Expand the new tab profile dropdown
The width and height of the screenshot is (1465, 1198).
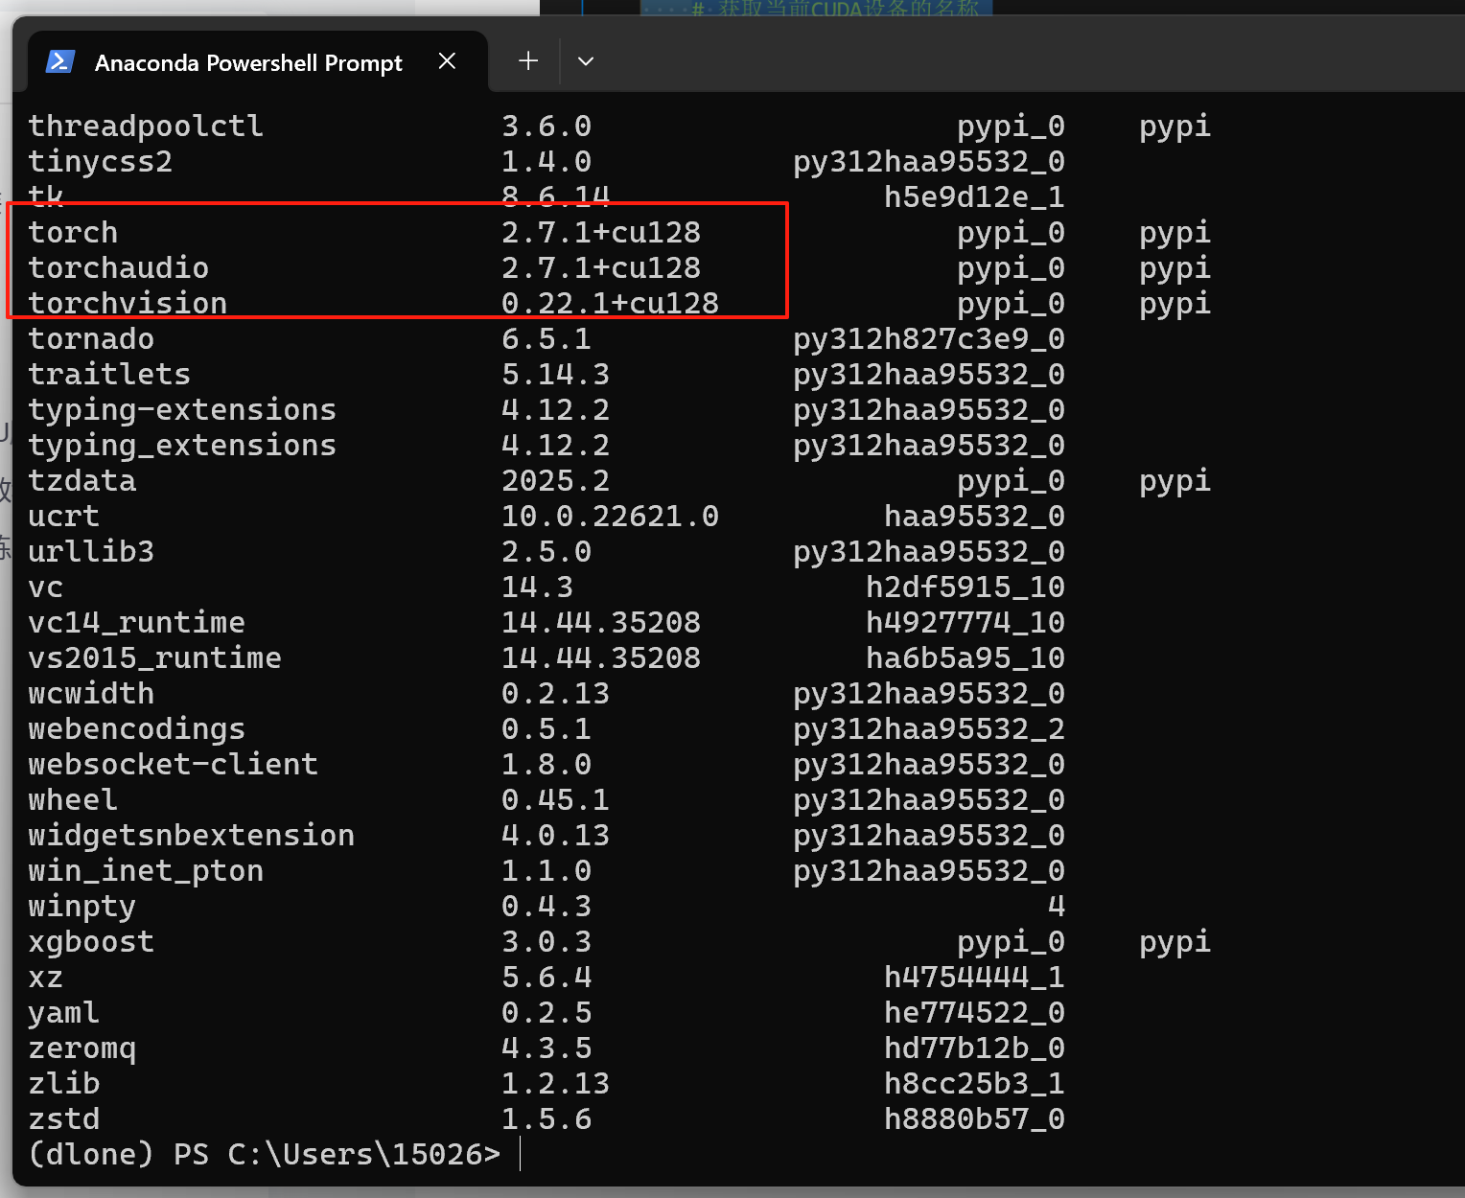[x=586, y=61]
